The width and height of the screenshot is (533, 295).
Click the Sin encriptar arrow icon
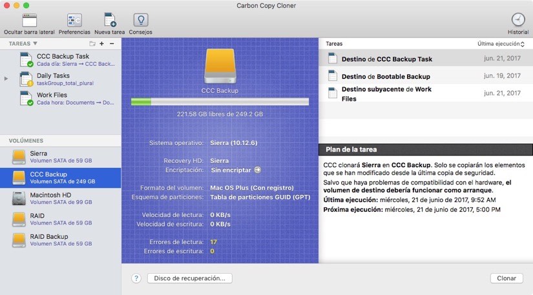click(x=258, y=170)
